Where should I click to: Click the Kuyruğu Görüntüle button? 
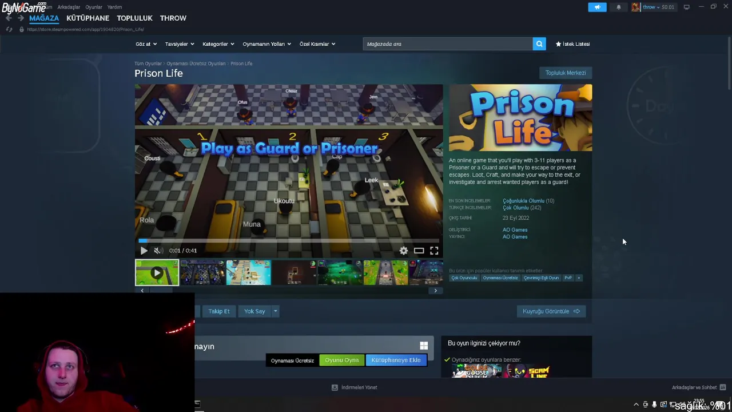[x=551, y=311]
